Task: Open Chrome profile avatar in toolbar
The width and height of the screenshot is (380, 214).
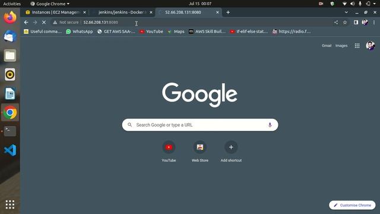Action: click(x=365, y=23)
